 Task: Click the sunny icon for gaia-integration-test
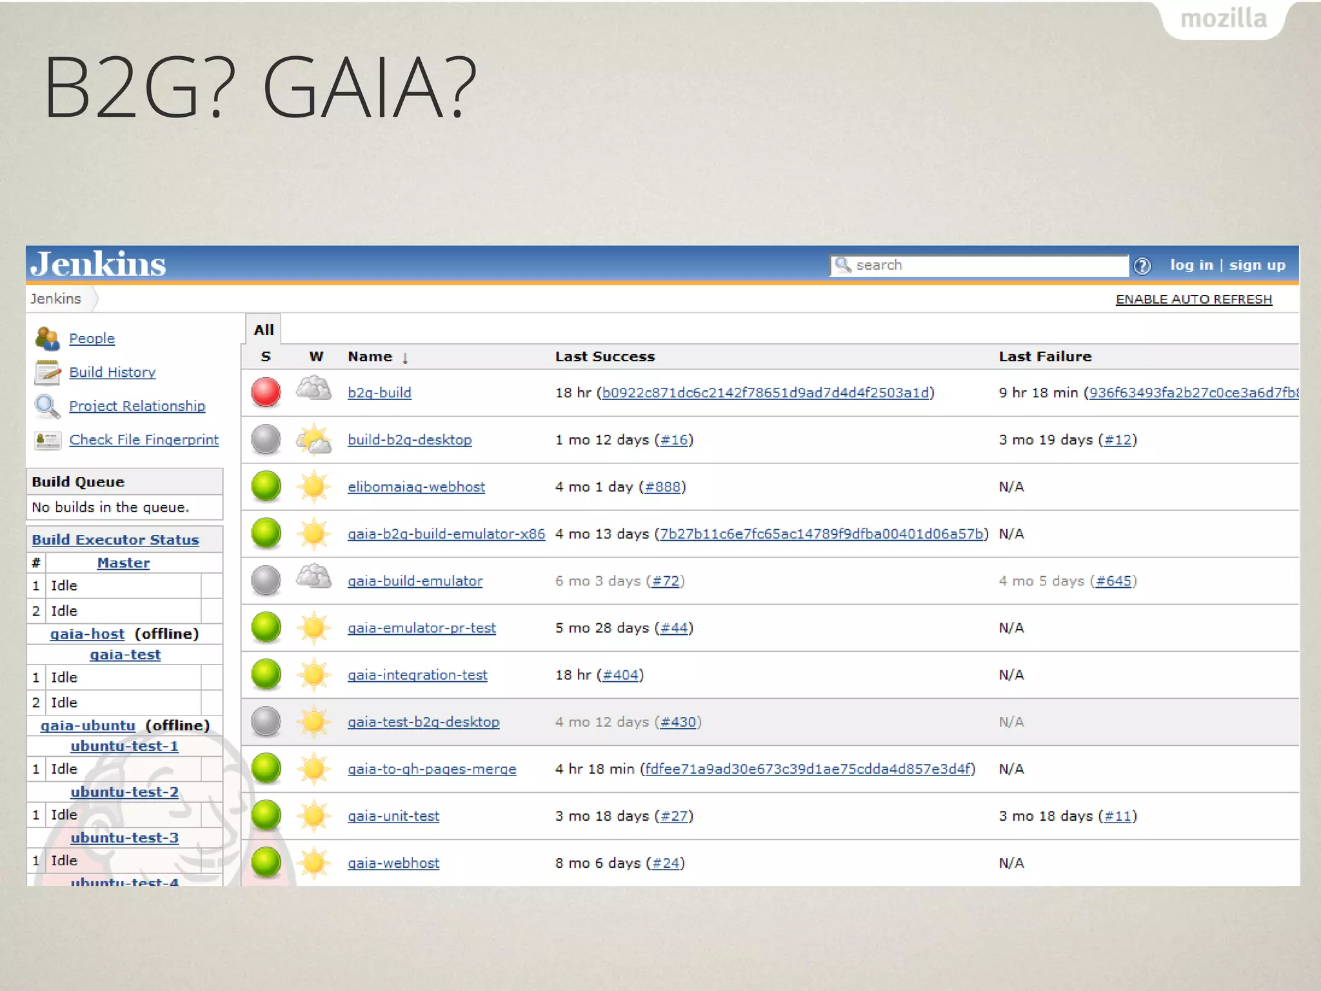tap(313, 675)
